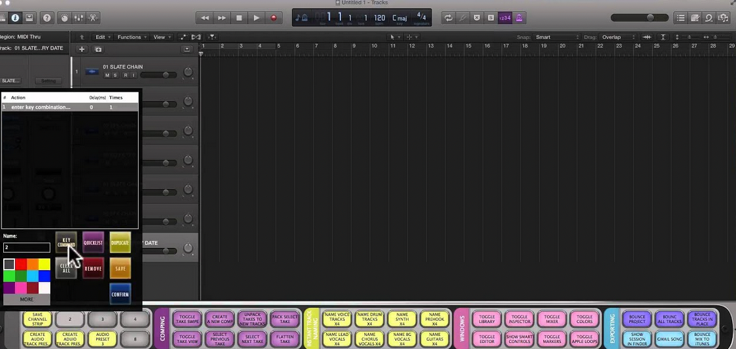Adjust 01 SLATE CHAIN track volume slider
The width and height of the screenshot is (736, 349).
pos(158,75)
